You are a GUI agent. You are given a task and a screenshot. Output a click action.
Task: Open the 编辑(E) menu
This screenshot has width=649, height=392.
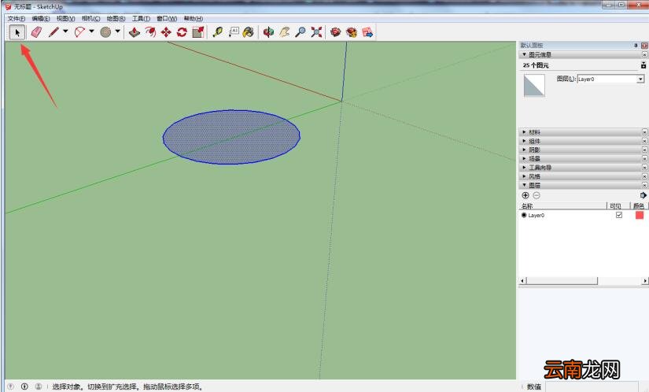coord(41,19)
